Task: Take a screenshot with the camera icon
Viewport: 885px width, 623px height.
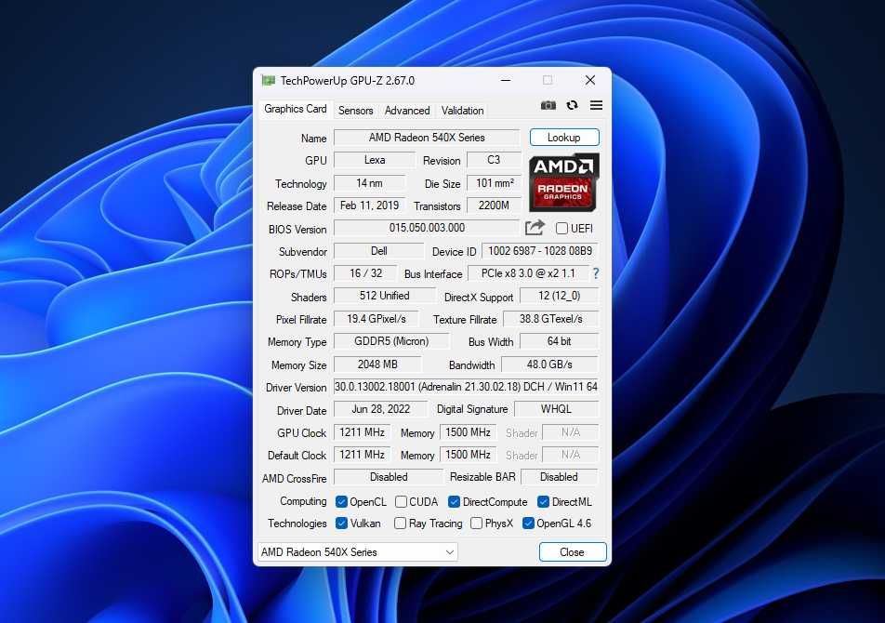Action: click(548, 105)
